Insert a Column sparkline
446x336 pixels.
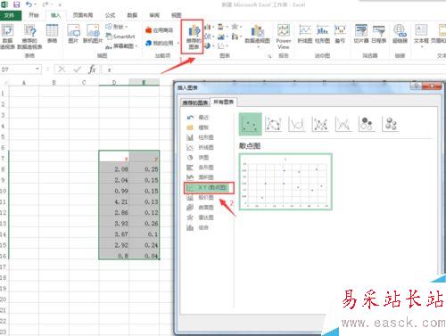[322, 34]
